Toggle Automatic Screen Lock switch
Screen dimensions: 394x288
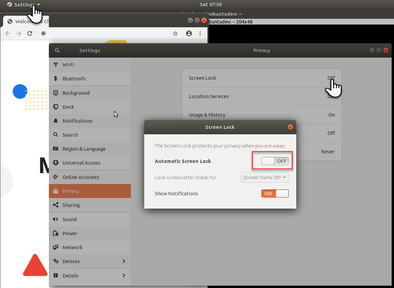tap(275, 161)
